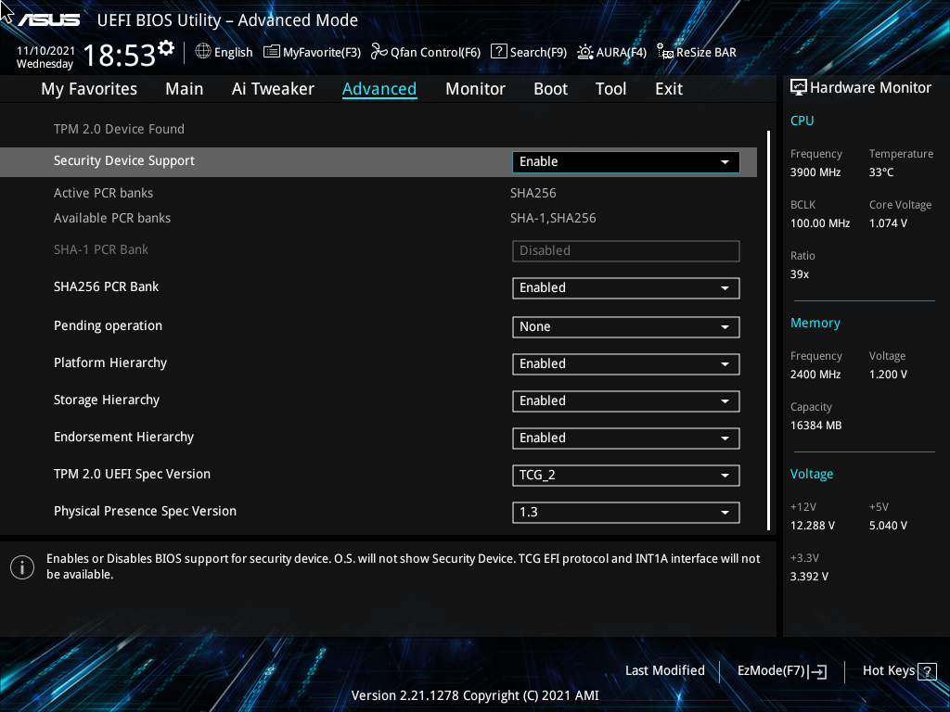The width and height of the screenshot is (950, 712).
Task: Click the Ratio value 39x
Action: (800, 273)
